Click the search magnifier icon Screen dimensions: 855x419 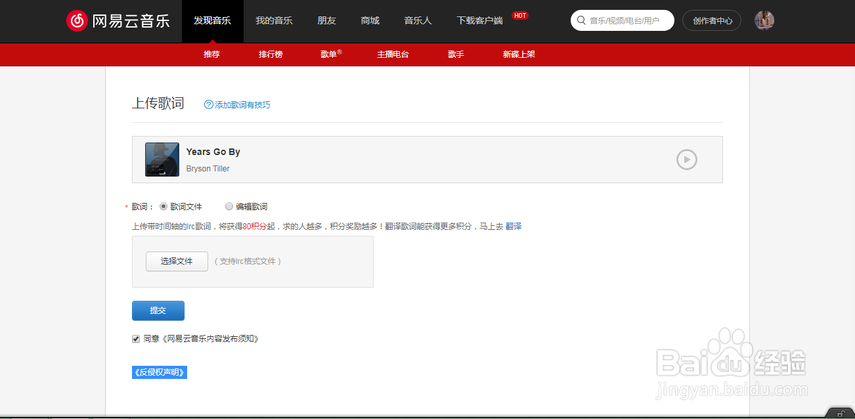click(581, 20)
